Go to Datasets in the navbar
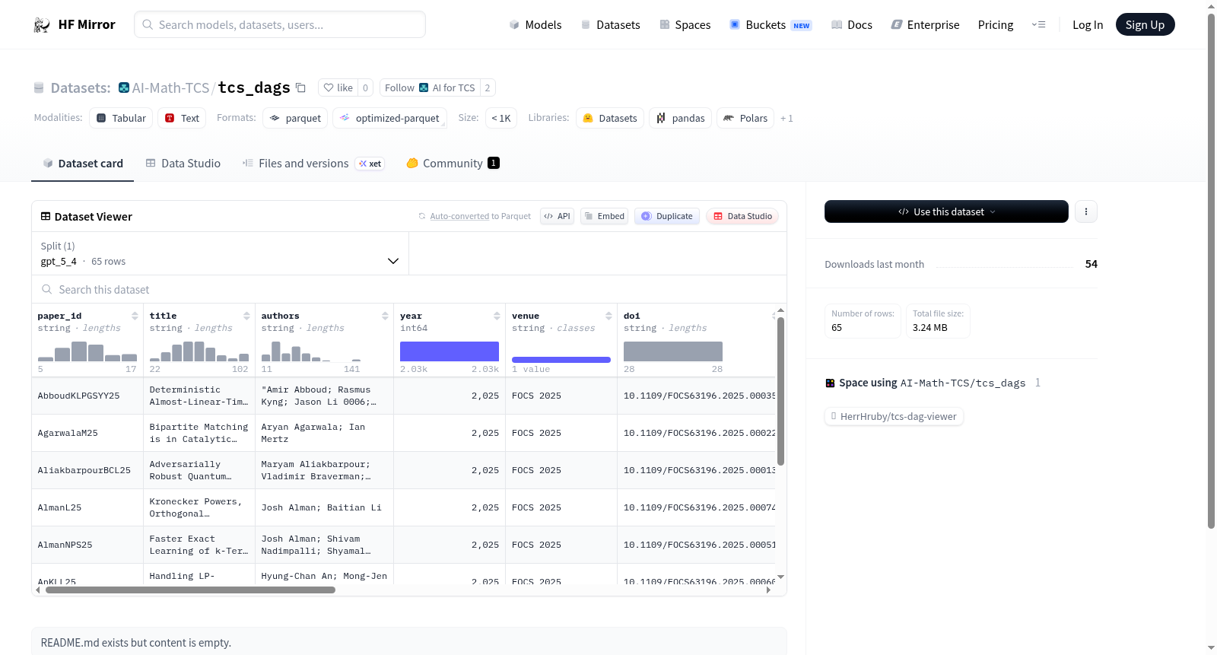The width and height of the screenshot is (1217, 655). (610, 24)
